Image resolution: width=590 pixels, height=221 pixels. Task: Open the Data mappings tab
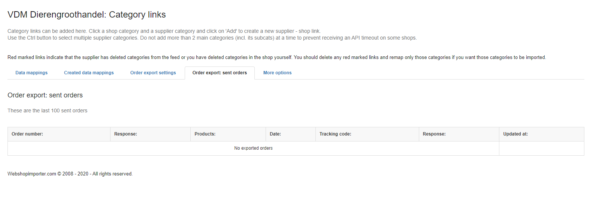point(31,73)
